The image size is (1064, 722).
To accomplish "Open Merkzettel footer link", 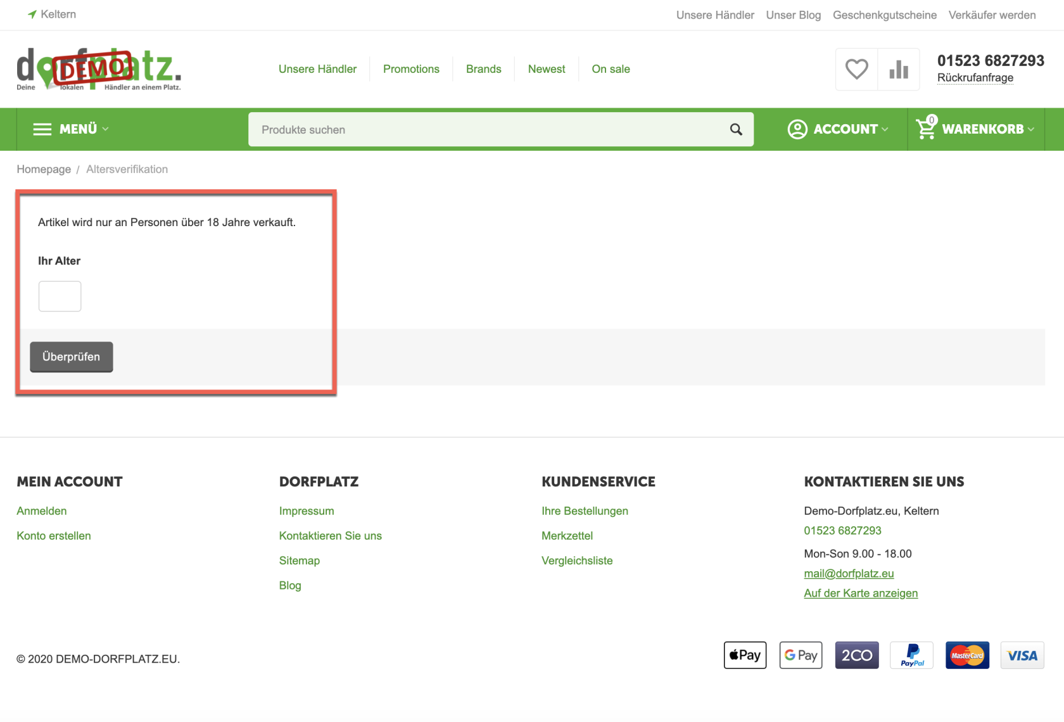I will point(567,536).
